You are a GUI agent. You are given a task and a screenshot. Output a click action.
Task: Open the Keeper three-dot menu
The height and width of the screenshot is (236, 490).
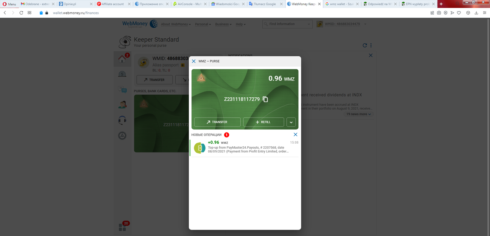click(371, 45)
